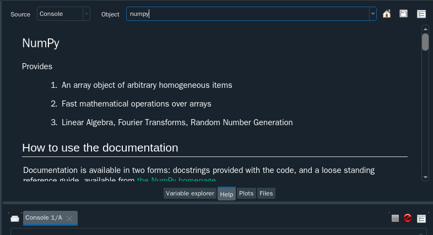The height and width of the screenshot is (235, 433).
Task: Click the Help pane vertical scrollbar thumb
Action: coord(425,42)
